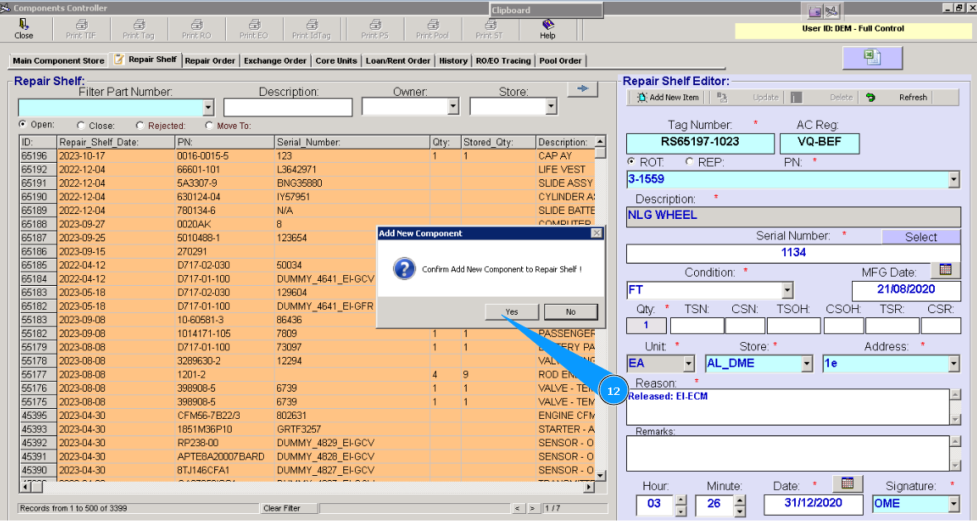The image size is (977, 523).
Task: Confirm by clicking Yes in dialog
Action: pyautogui.click(x=511, y=311)
